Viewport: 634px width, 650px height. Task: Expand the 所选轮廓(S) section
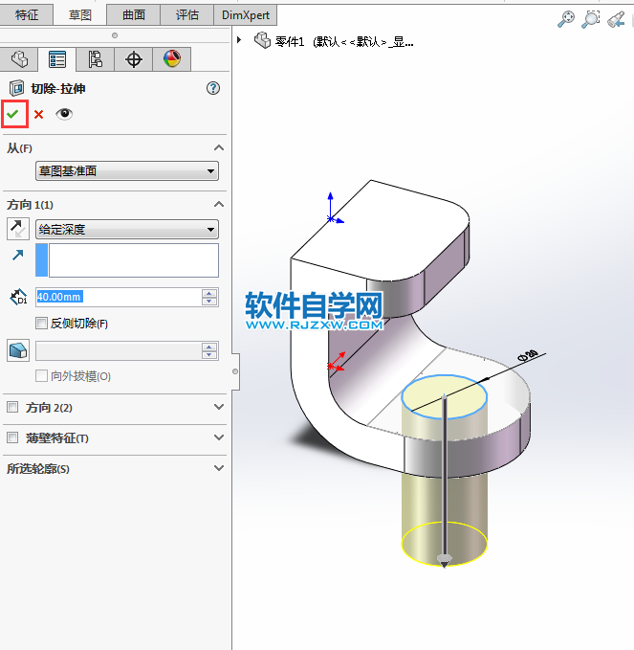click(219, 468)
